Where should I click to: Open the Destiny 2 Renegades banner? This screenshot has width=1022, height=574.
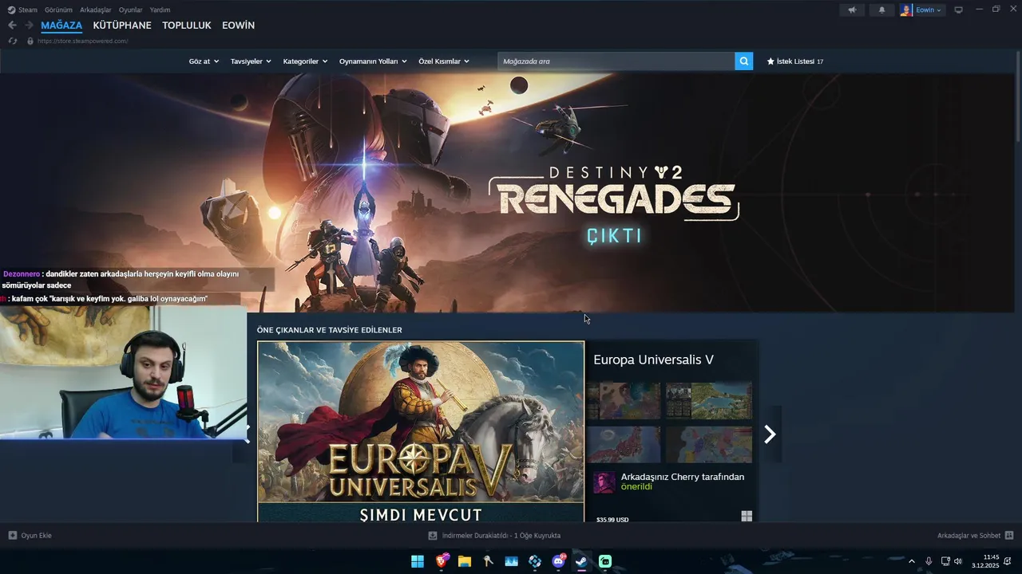click(x=507, y=193)
